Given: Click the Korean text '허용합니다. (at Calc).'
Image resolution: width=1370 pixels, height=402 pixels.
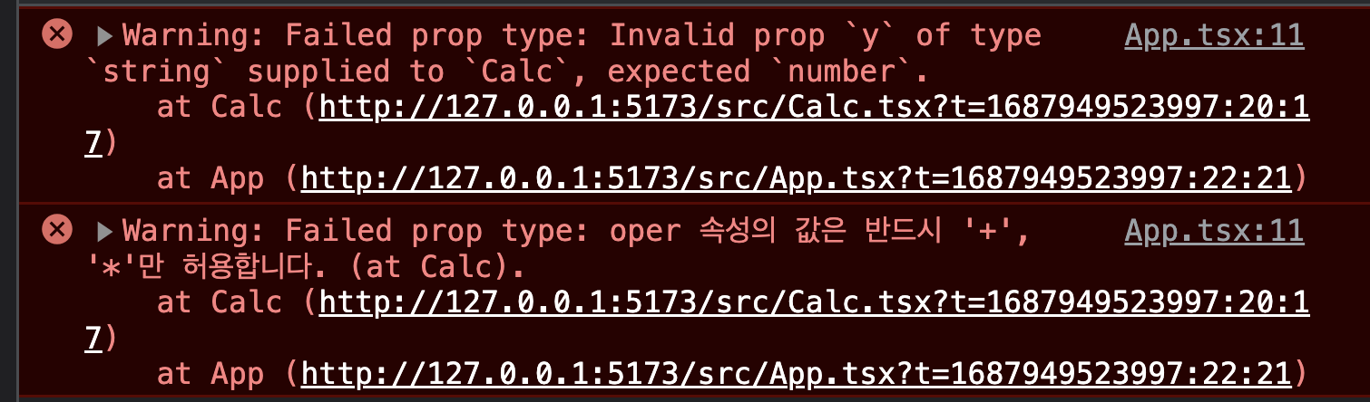Looking at the screenshot, I should click(351, 267).
